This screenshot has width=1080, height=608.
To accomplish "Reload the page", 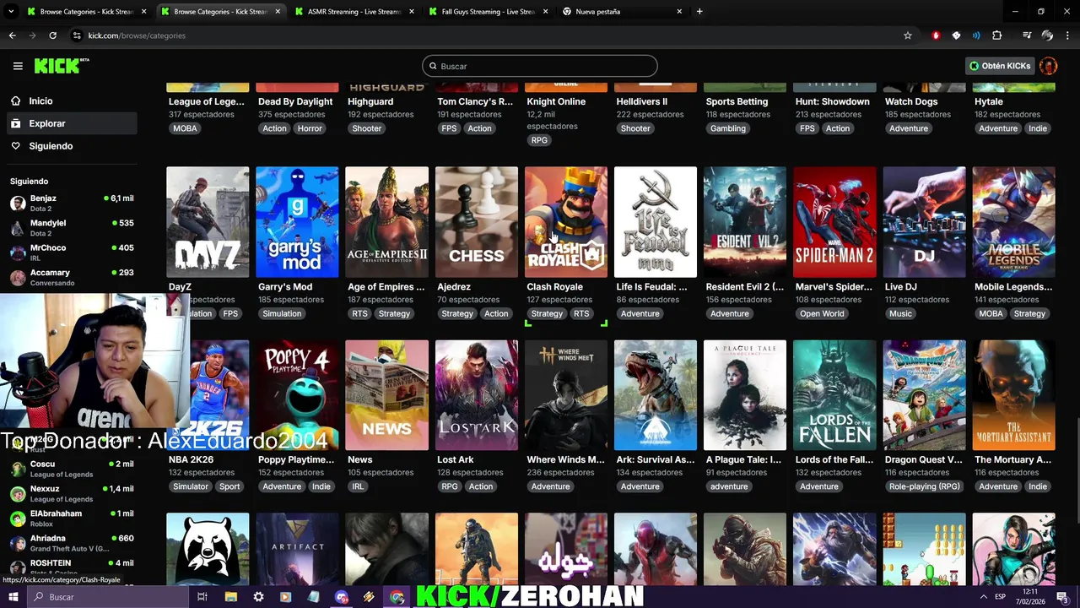I will [x=52, y=35].
